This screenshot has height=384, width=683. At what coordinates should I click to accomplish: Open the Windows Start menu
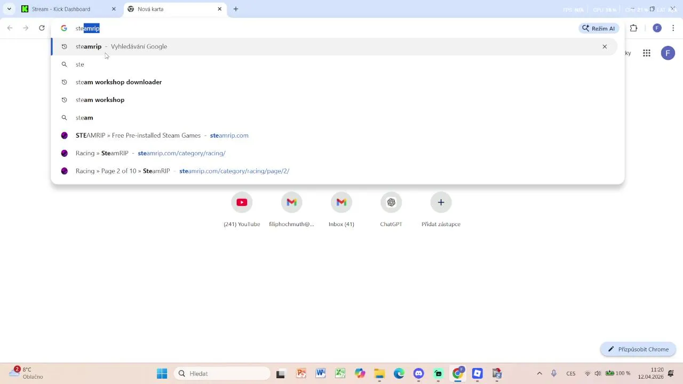coord(162,373)
